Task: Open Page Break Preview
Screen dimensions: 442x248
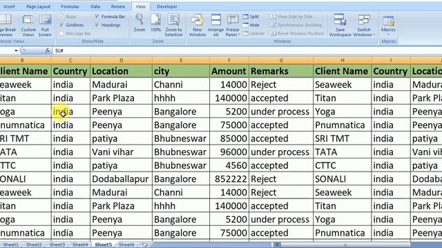Action: tap(7, 25)
